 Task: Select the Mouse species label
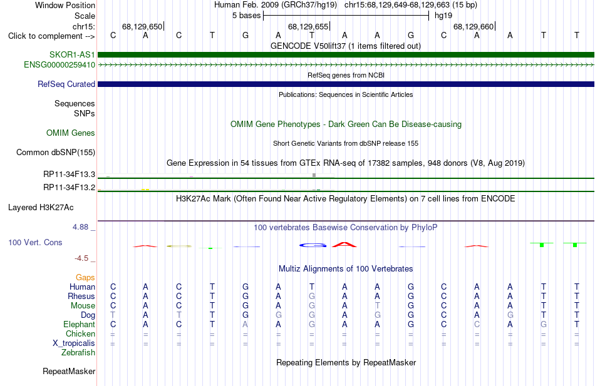pos(83,306)
